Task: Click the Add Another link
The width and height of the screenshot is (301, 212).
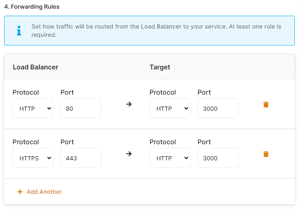Action: click(x=44, y=192)
